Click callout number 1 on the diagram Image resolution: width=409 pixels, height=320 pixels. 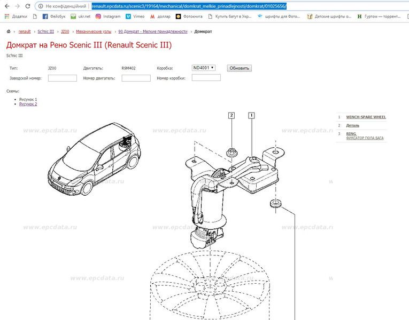point(251,116)
